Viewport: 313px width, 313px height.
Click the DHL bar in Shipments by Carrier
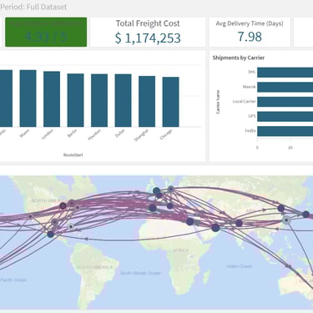pyautogui.click(x=285, y=73)
